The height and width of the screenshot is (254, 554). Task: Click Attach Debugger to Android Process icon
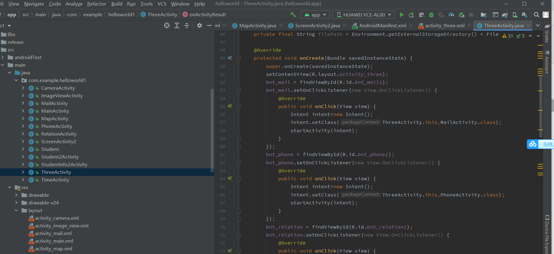tap(461, 15)
